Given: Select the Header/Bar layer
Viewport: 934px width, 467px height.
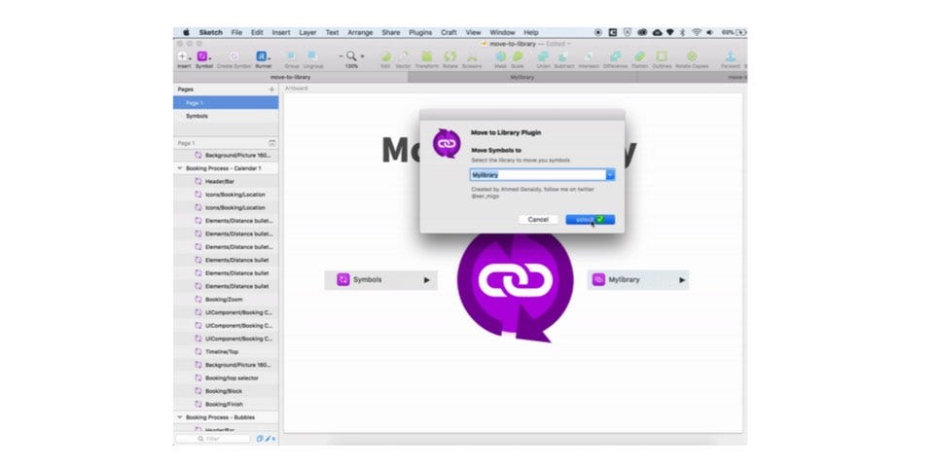Looking at the screenshot, I should point(226,181).
